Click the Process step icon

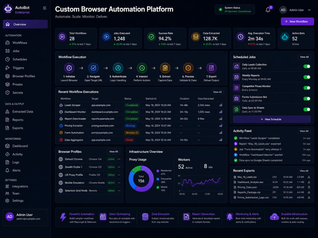pyautogui.click(x=188, y=68)
